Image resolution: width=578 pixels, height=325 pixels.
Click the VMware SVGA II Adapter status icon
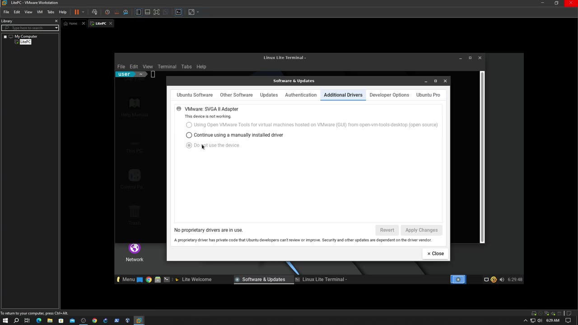pos(179,109)
